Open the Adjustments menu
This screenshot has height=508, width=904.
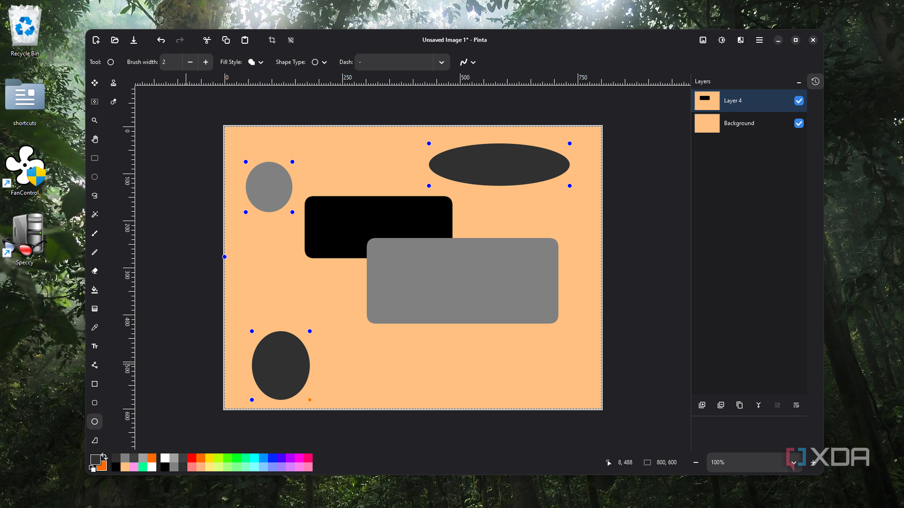722,40
